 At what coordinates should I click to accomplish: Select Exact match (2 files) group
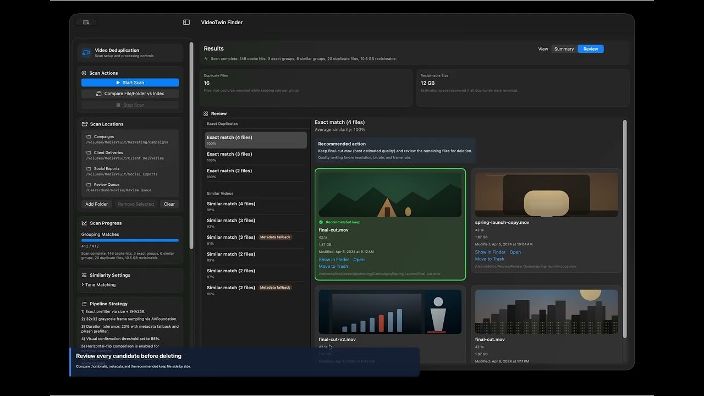point(256,173)
